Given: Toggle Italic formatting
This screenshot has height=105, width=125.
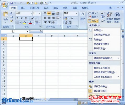Looking at the screenshot, I should (x=21, y=18).
